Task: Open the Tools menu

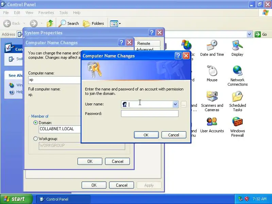Action: (x=64, y=13)
